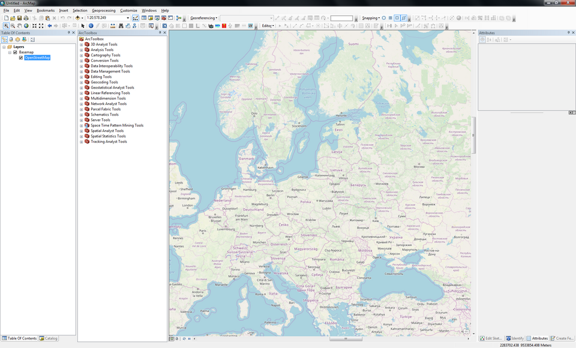
Task: Uncheck the OpenStreetMap layer visibility
Action: [22, 57]
